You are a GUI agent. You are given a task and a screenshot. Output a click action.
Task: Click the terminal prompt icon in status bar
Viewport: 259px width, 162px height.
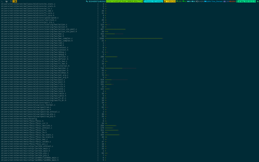[2, 1]
